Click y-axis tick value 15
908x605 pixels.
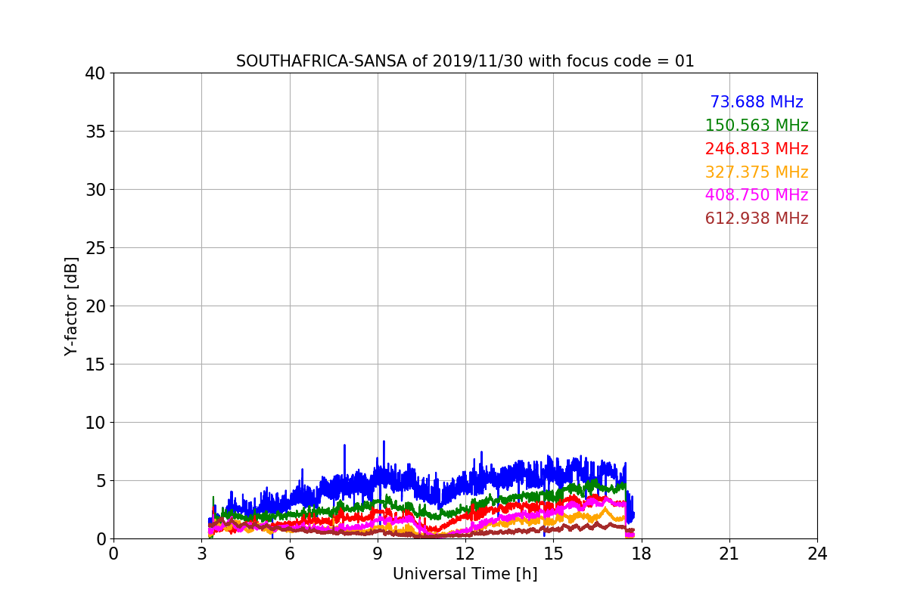95,365
